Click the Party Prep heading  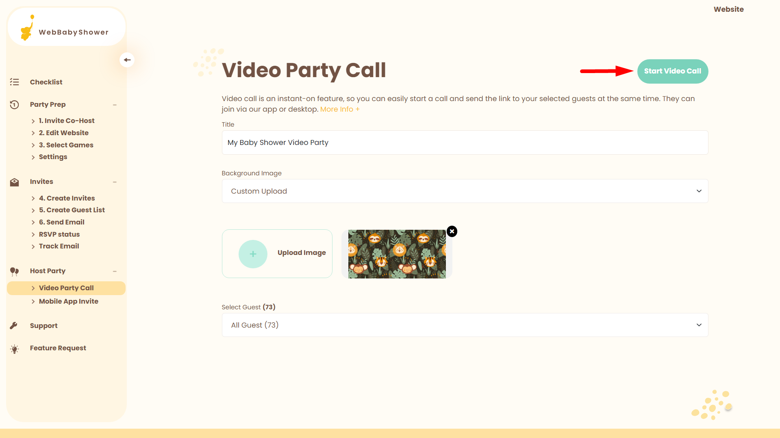pos(48,104)
